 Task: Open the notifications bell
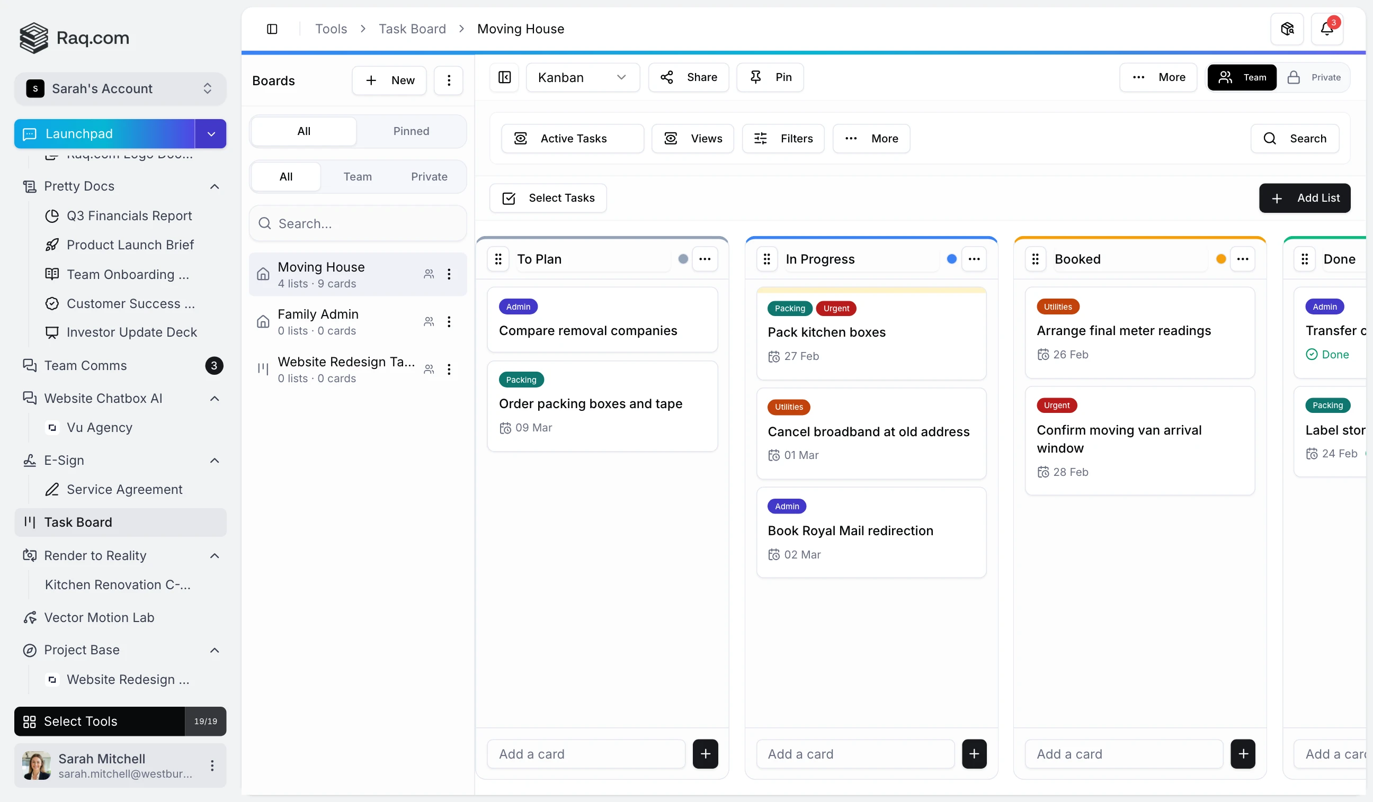[x=1327, y=29]
